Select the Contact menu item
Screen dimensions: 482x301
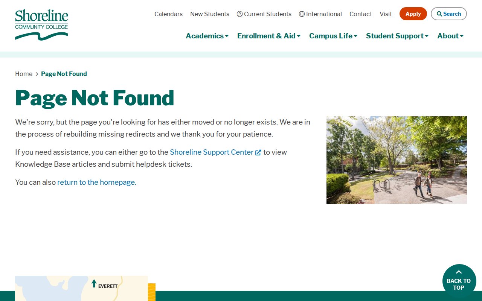point(360,14)
